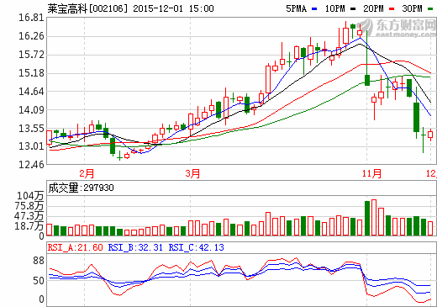Click the timestamp 2015-12-01 15:00

[x=173, y=8]
